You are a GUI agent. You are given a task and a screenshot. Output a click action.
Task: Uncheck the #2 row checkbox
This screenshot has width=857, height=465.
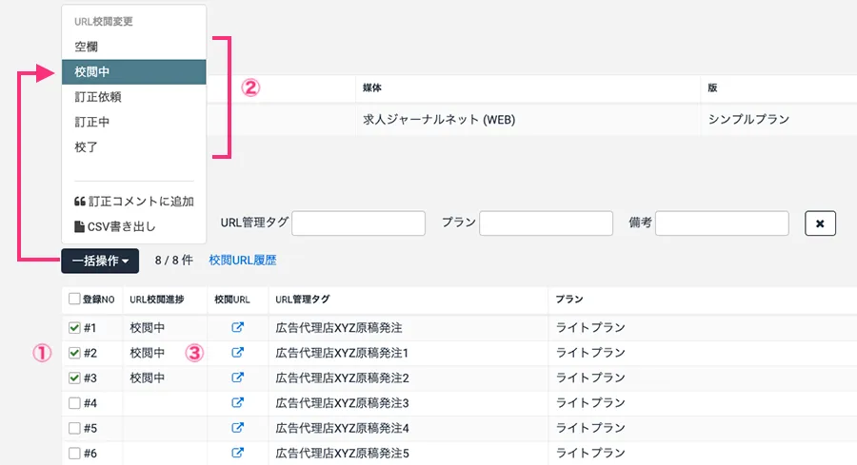point(74,353)
